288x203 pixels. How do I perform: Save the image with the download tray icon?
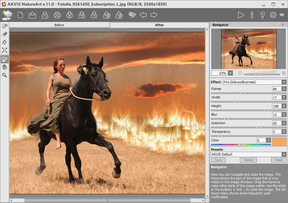45,15
